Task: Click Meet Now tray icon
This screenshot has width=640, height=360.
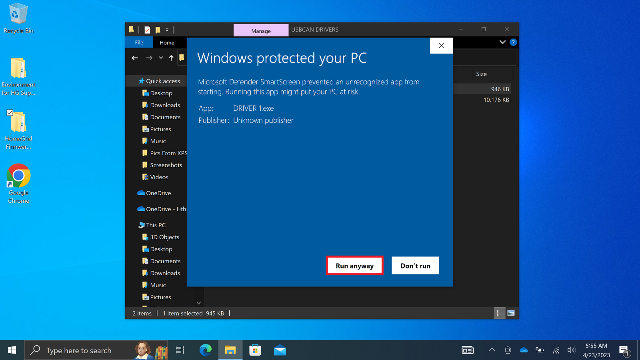Action: point(508,350)
